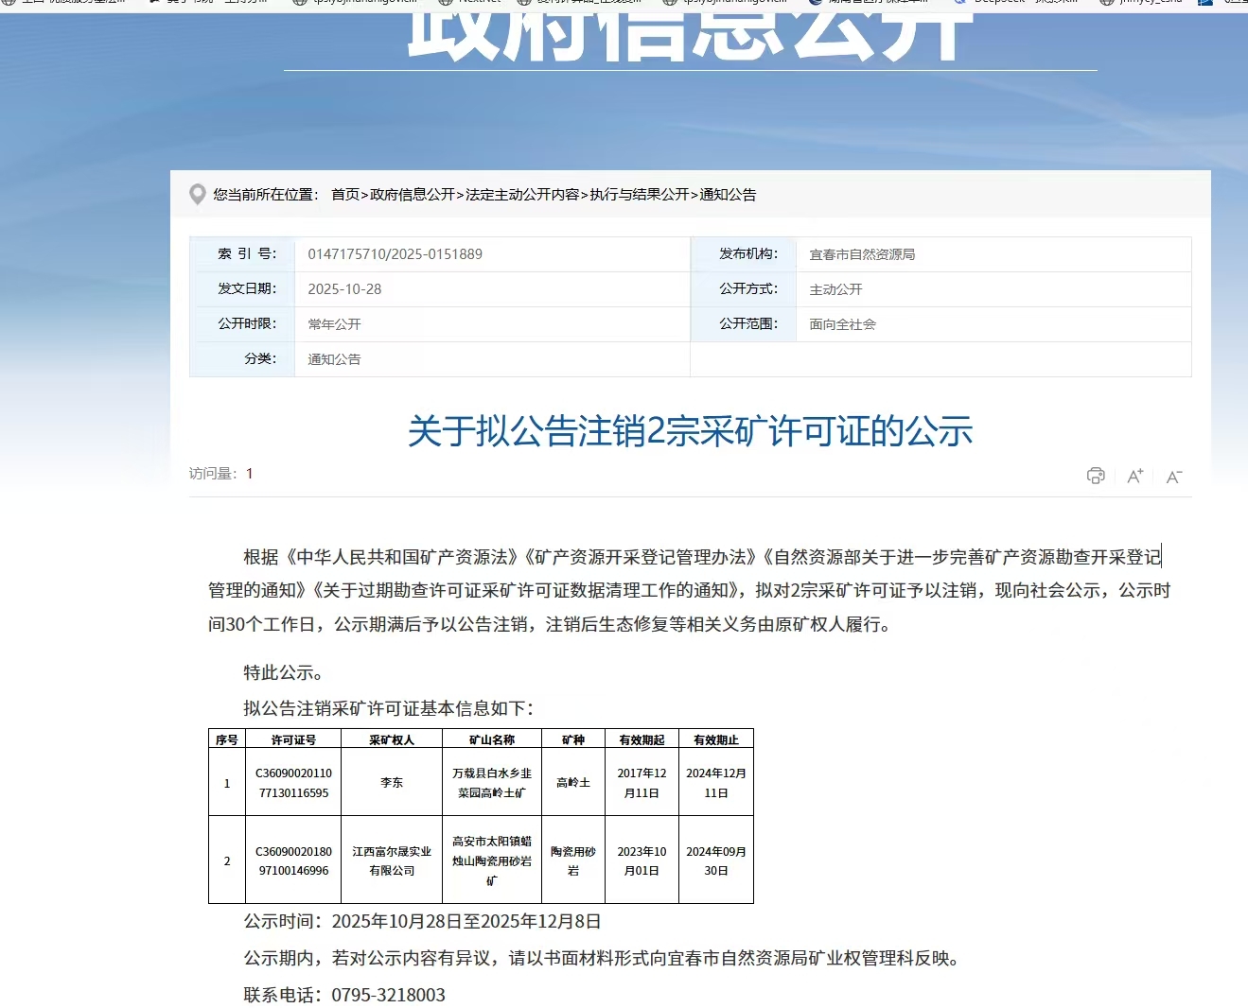This screenshot has width=1248, height=1008.
Task: Click the 公开范围 label
Action: point(748,323)
